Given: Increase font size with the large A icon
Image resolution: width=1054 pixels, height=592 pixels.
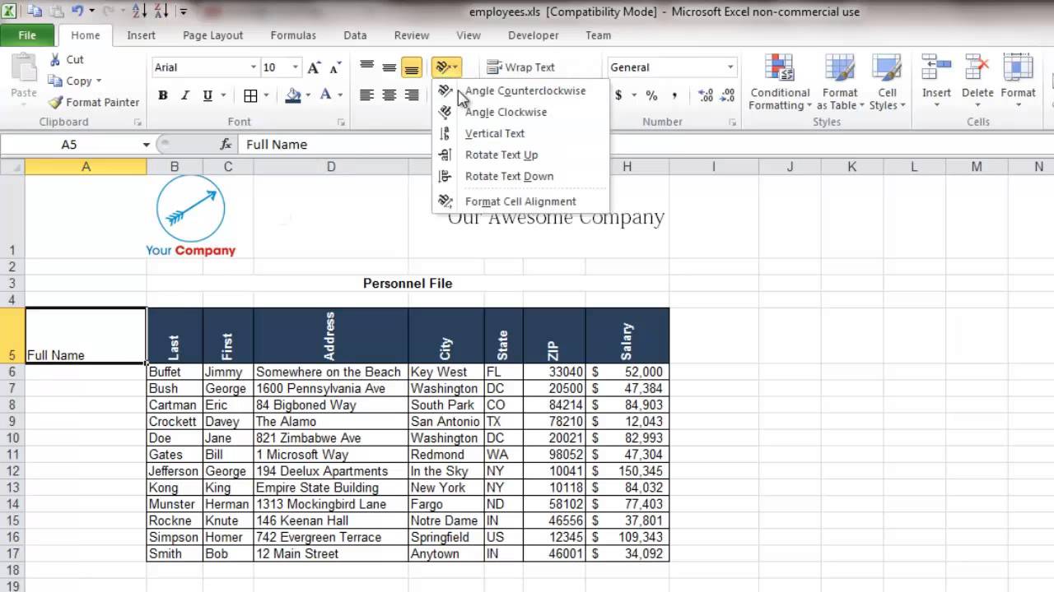Looking at the screenshot, I should click(x=314, y=67).
